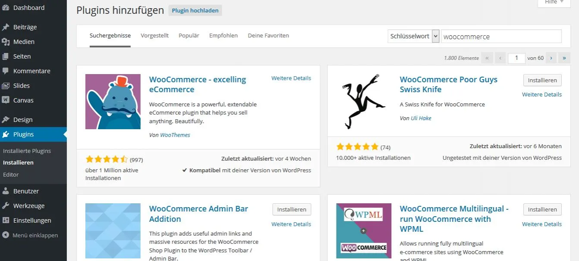Click Menü einklappen text
579x261 pixels.
click(35, 235)
